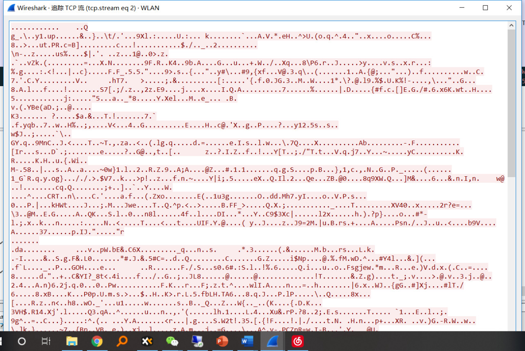Click stream line starting '.f.yqb..7..w..H%'
The width and height of the screenshot is (525, 351).
(x=175, y=125)
